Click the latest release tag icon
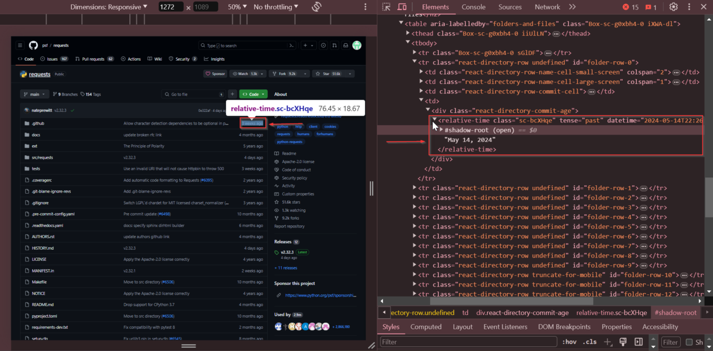 point(277,252)
